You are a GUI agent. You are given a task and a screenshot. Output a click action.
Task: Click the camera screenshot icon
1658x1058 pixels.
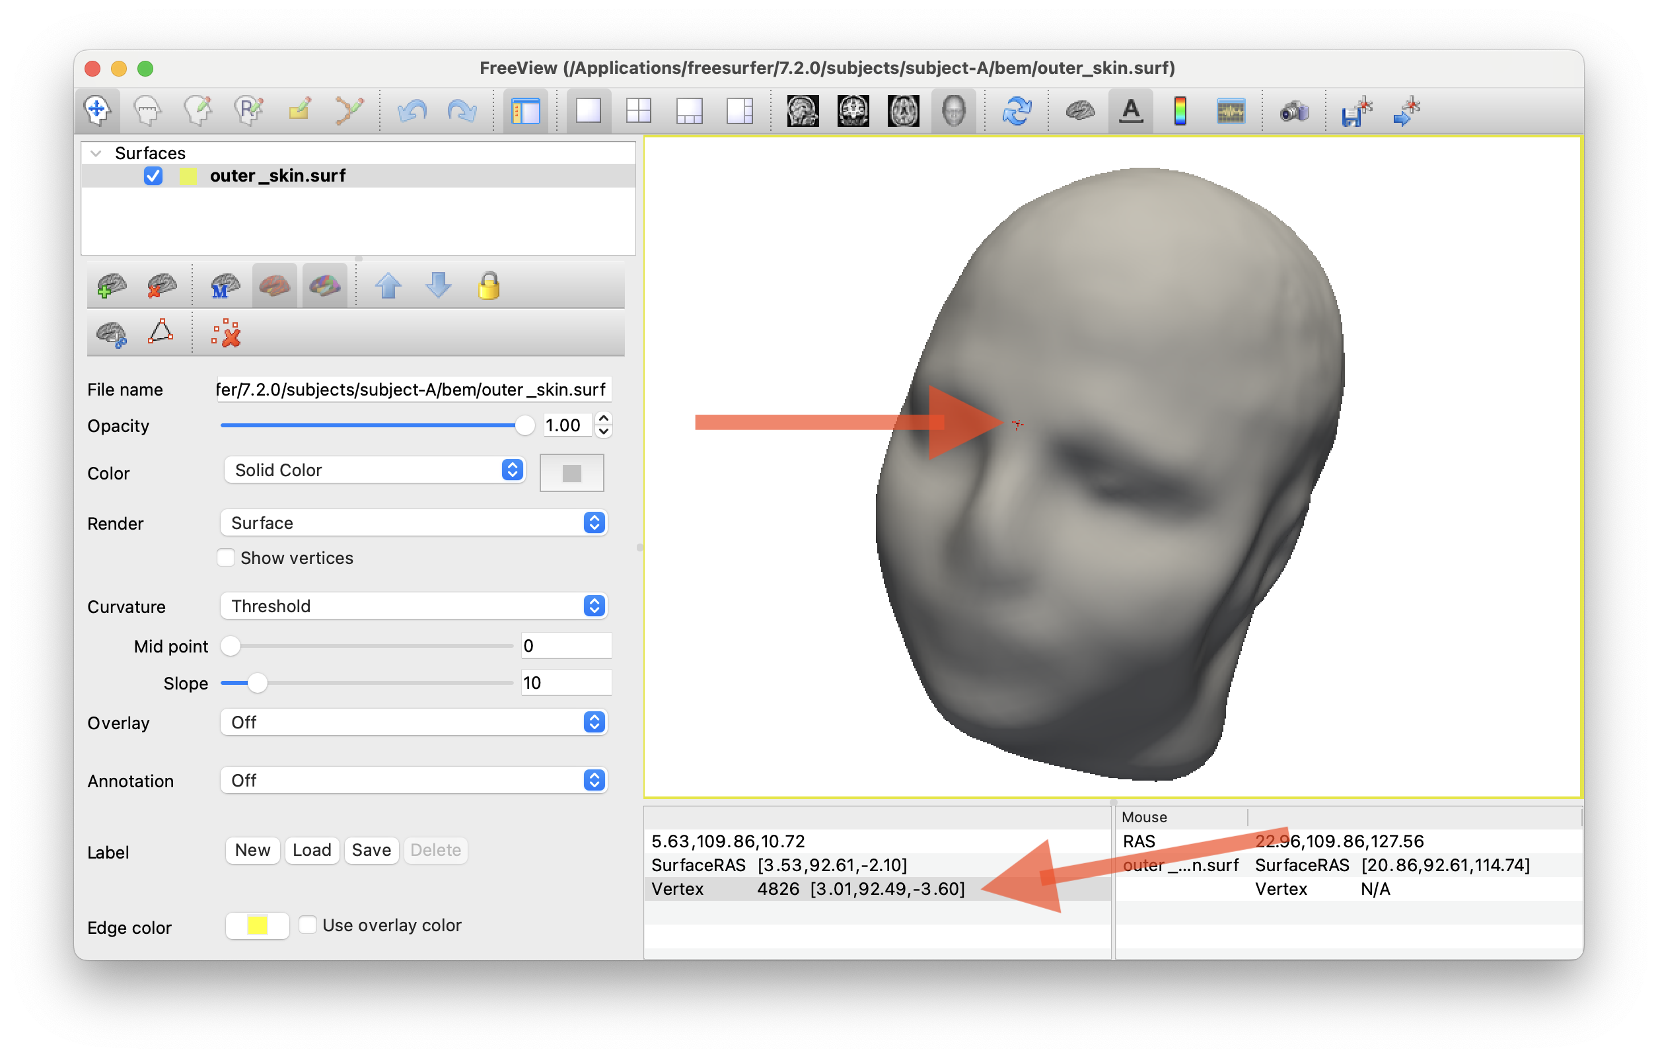[1295, 110]
